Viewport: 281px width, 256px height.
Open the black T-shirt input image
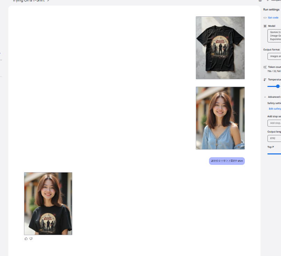[x=220, y=48]
